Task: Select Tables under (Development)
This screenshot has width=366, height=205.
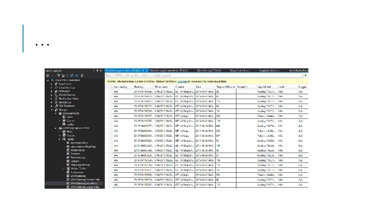Action: click(x=70, y=125)
